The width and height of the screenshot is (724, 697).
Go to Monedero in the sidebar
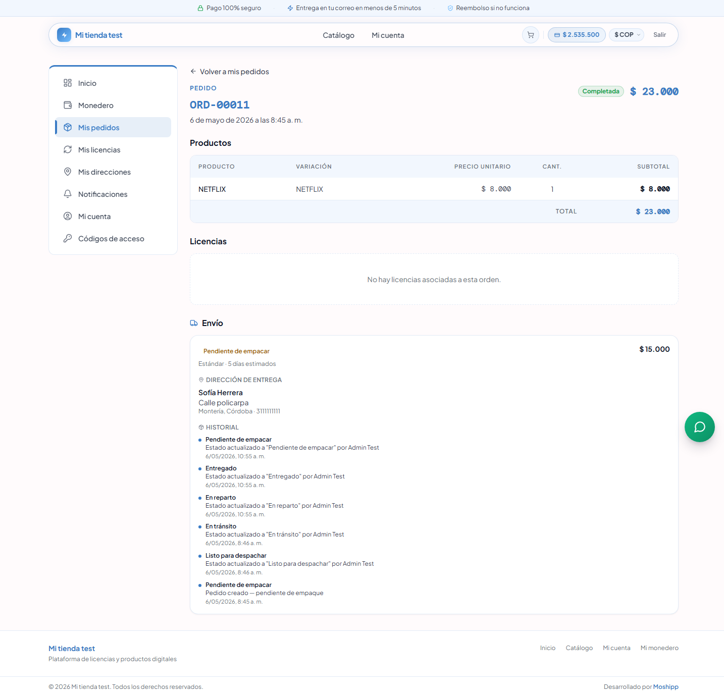pos(113,105)
